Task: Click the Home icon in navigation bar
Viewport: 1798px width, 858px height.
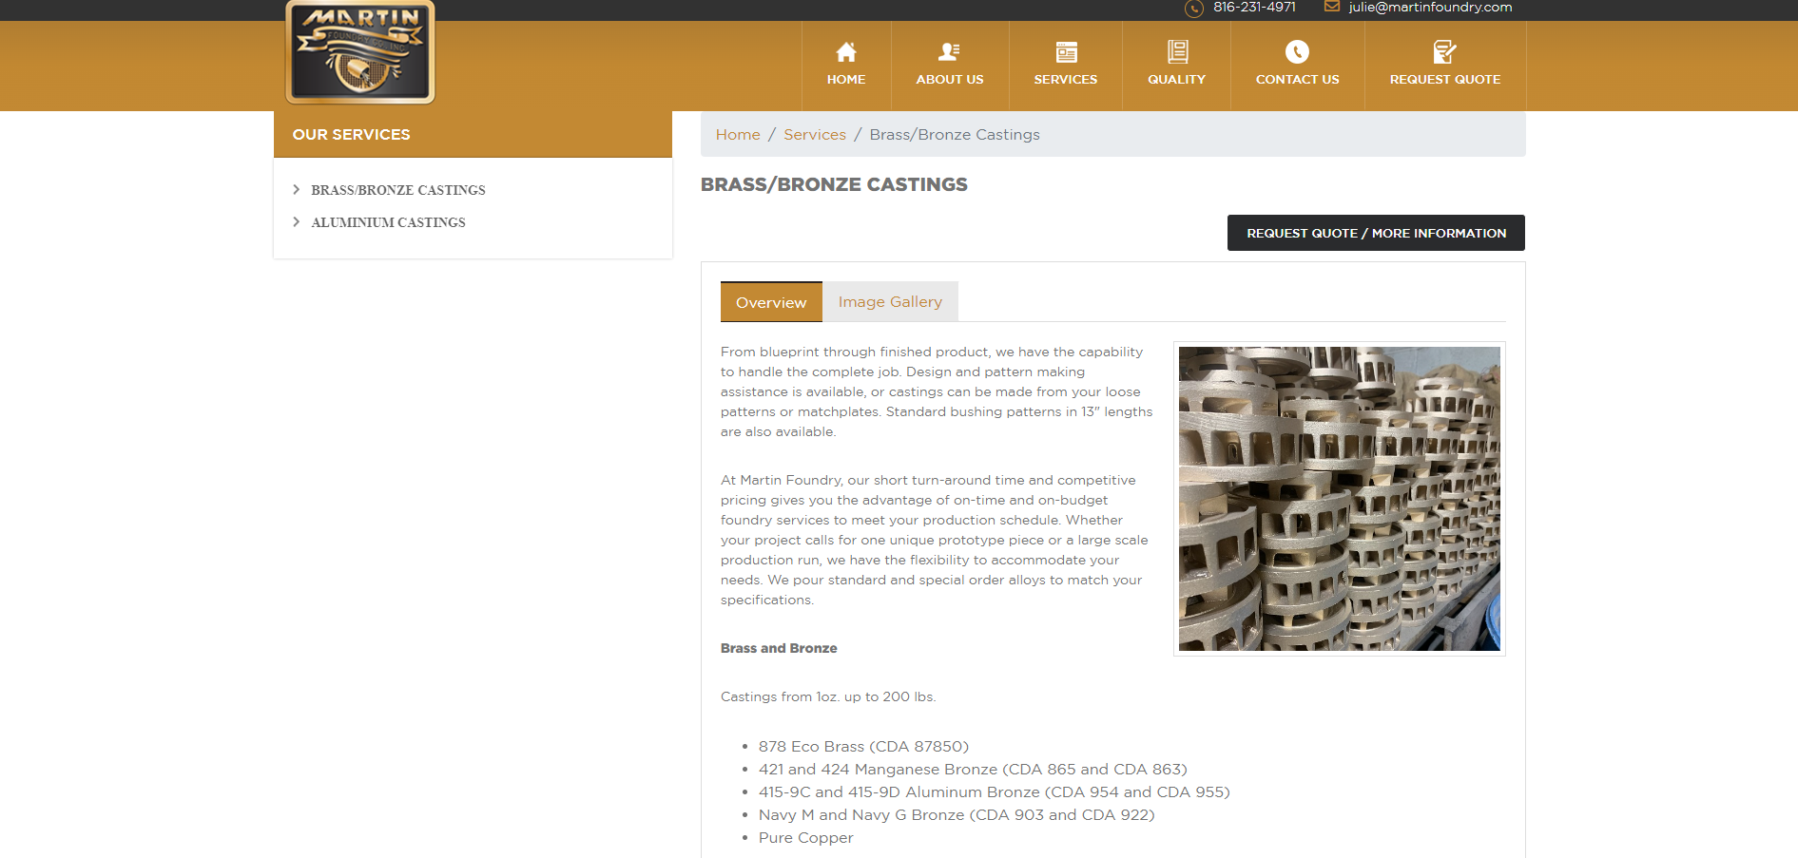Action: click(x=845, y=52)
